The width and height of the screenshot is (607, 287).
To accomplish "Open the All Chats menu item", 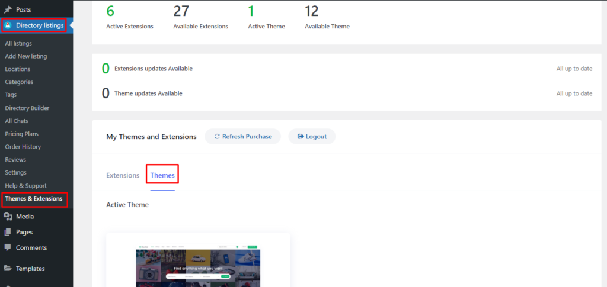I will (x=17, y=121).
